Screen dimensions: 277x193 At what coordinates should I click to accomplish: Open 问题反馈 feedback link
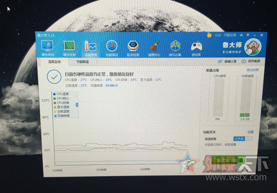pyautogui.click(x=230, y=35)
